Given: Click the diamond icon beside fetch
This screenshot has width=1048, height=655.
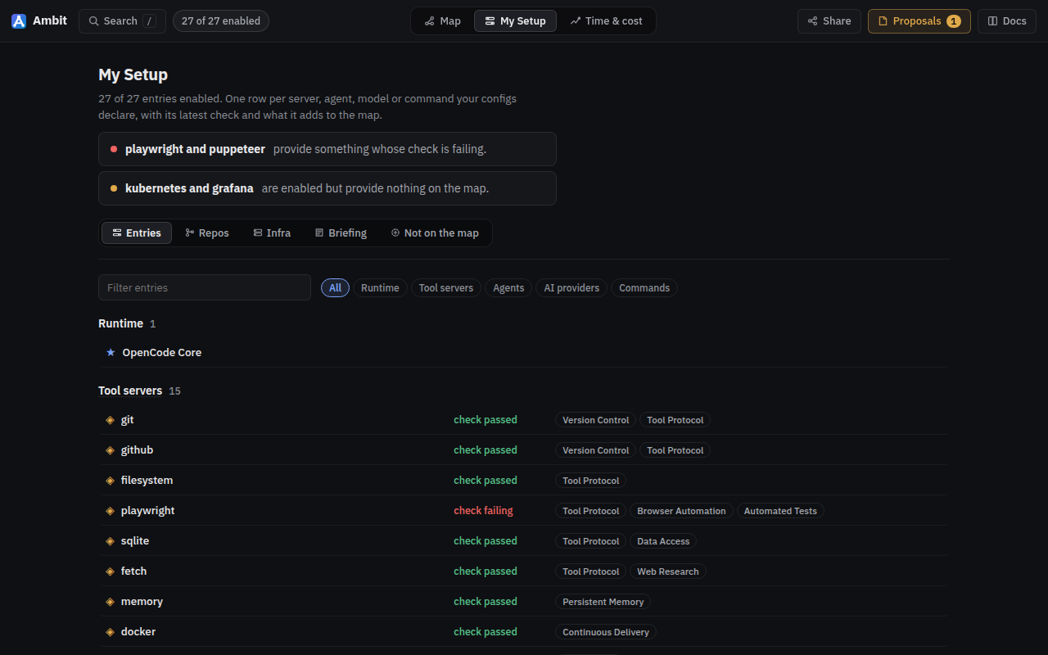Looking at the screenshot, I should (111, 571).
